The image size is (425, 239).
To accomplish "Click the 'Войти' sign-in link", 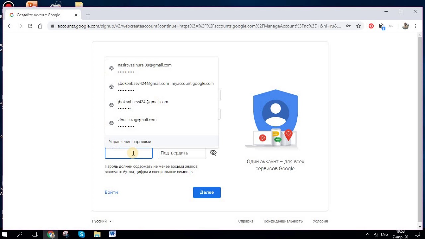I will pyautogui.click(x=111, y=192).
